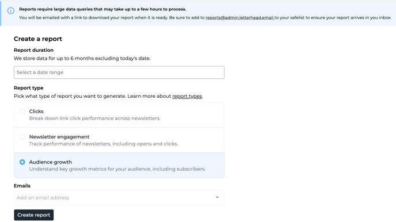Click the Report duration label
The width and height of the screenshot is (396, 222).
tap(33, 50)
